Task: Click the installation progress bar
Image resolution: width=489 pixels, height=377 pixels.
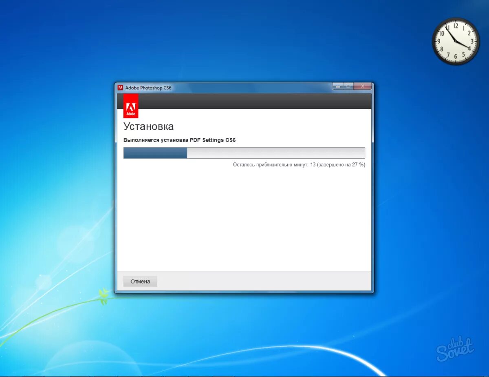Action: pos(244,153)
